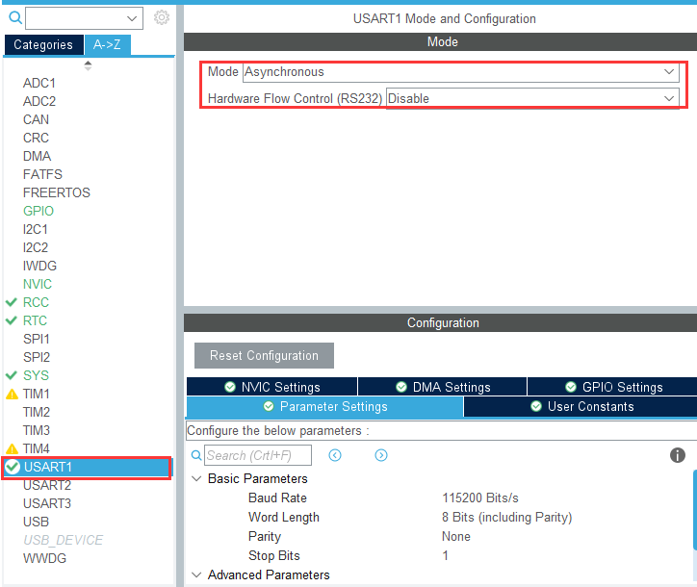Select WWDG in the peripheral list
The height and width of the screenshot is (587, 697).
pos(44,558)
